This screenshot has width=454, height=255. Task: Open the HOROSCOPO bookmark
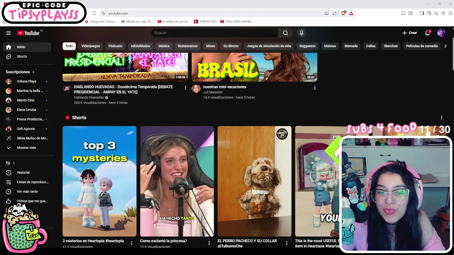point(205,22)
